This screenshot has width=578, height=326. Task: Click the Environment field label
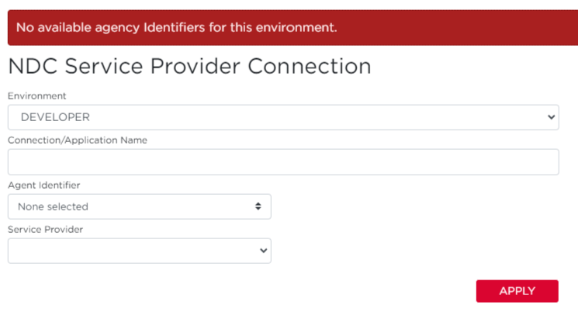(x=37, y=96)
